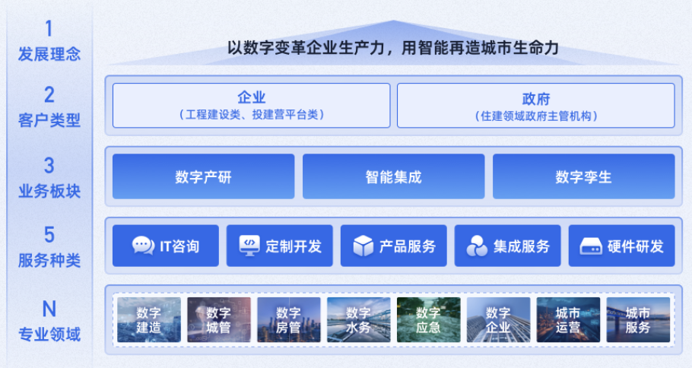Click the 服务种类 sidebar heading
This screenshot has height=368, width=692.
(x=49, y=260)
